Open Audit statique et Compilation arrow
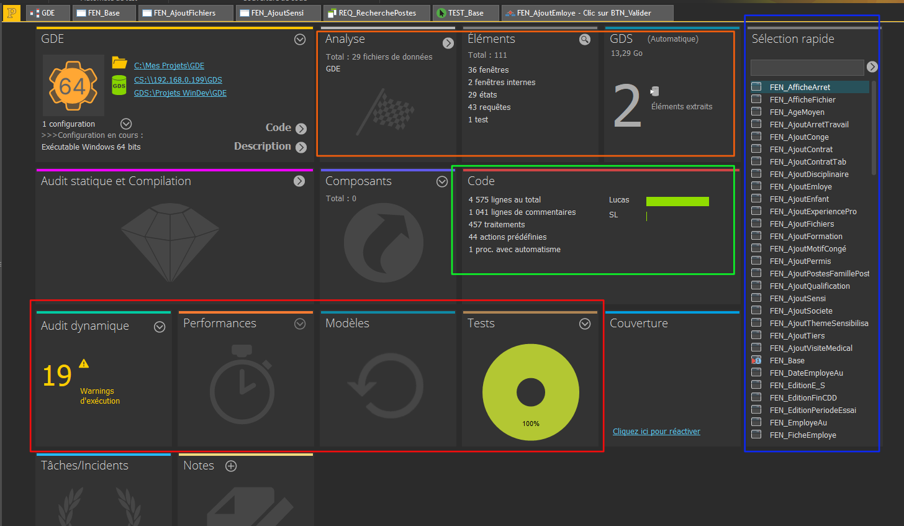The height and width of the screenshot is (526, 904). click(299, 181)
